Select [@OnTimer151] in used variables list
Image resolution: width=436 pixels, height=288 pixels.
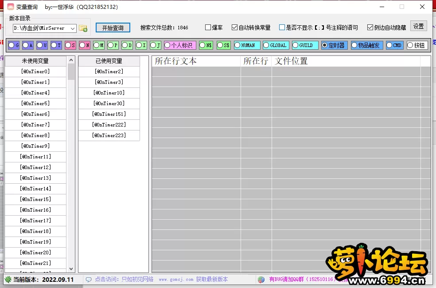click(109, 114)
